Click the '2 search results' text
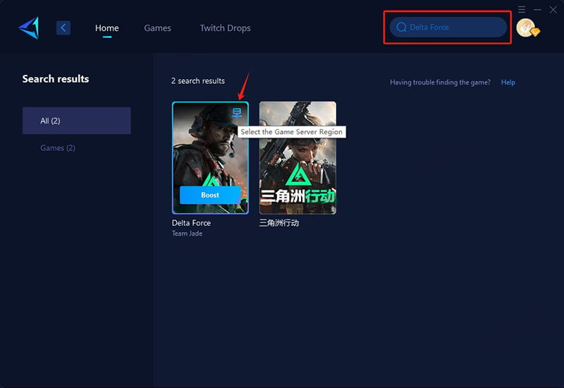Image resolution: width=564 pixels, height=388 pixels. tap(198, 81)
